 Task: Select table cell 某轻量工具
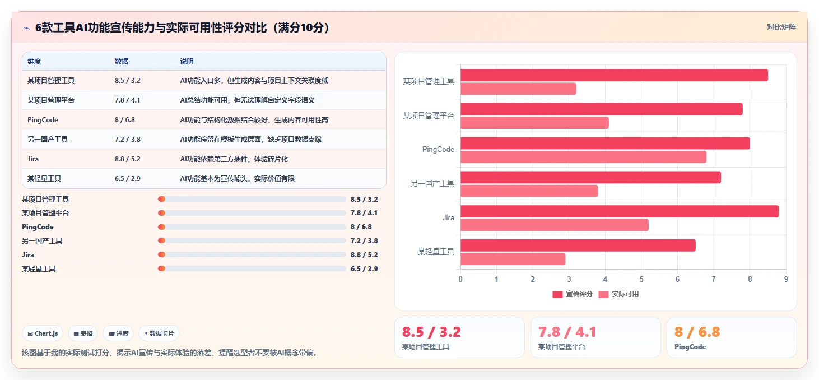pyautogui.click(x=44, y=179)
